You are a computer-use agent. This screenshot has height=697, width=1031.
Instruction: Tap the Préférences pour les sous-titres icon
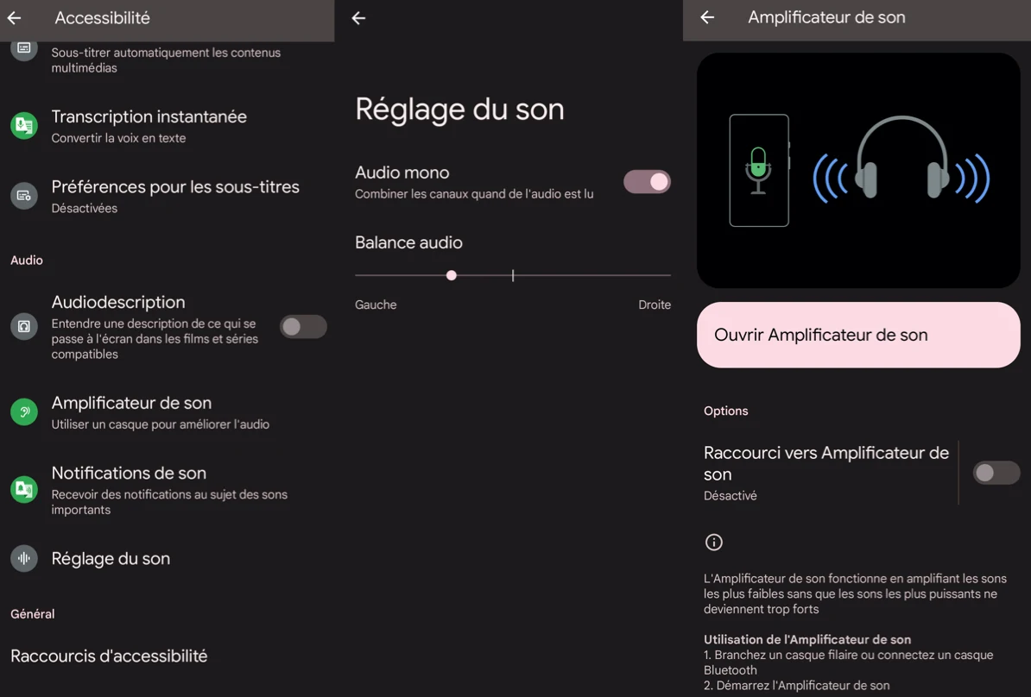[x=23, y=195]
